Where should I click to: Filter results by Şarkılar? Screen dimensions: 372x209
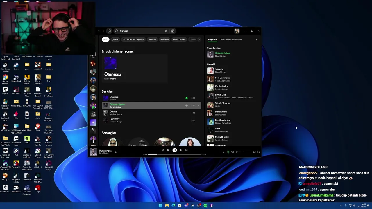click(x=115, y=39)
